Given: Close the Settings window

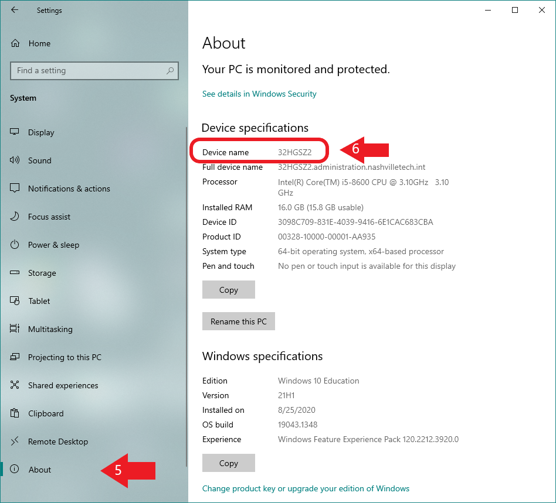Looking at the screenshot, I should (x=542, y=10).
